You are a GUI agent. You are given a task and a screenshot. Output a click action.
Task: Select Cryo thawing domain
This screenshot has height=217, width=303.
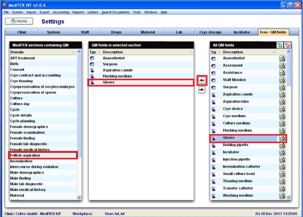coord(43,81)
